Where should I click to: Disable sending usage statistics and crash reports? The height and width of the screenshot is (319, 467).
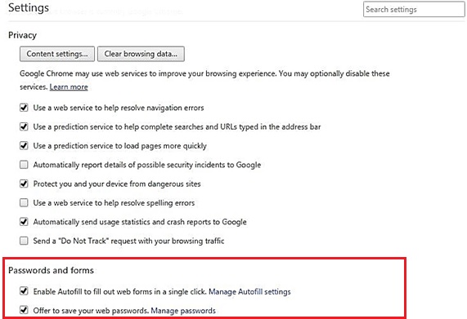[24, 222]
